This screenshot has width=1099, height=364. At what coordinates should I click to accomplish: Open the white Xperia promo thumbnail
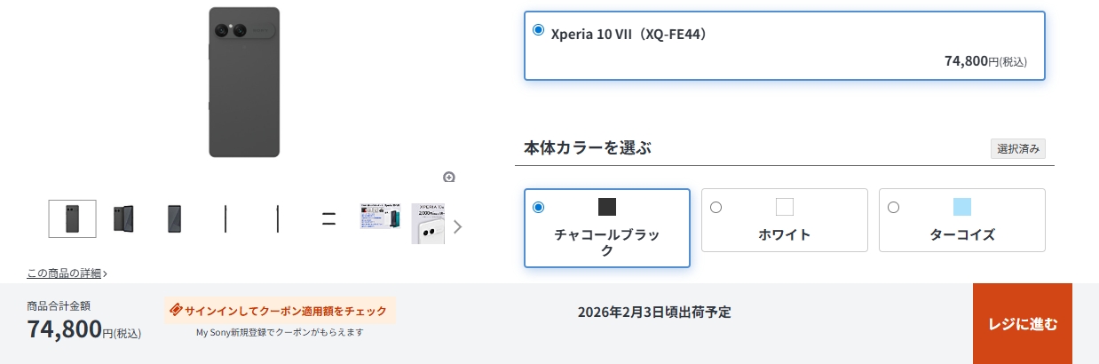pos(428,222)
